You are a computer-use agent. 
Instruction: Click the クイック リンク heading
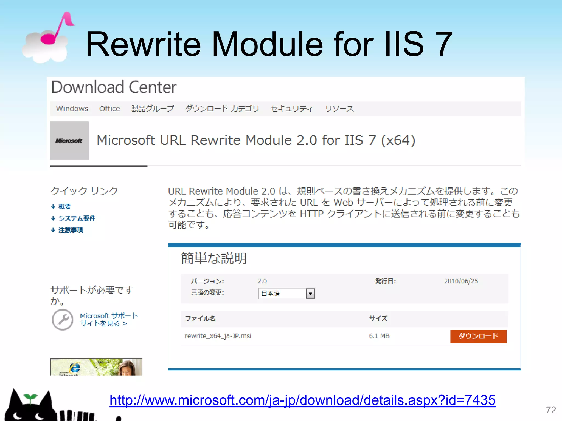(84, 191)
